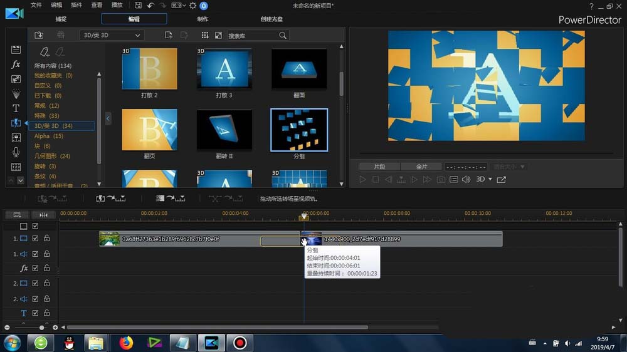The image size is (627, 352).
Task: Select 全片 movie preview mode
Action: tap(421, 167)
